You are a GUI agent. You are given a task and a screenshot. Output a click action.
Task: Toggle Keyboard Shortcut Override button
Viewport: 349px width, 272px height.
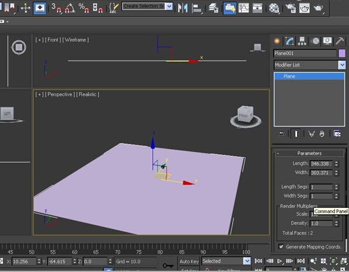(40, 8)
